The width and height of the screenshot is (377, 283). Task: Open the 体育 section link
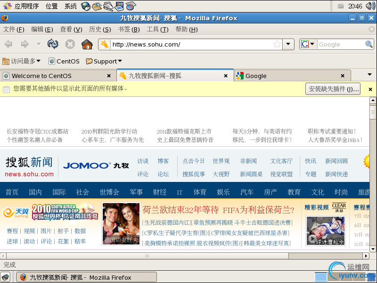click(x=200, y=192)
